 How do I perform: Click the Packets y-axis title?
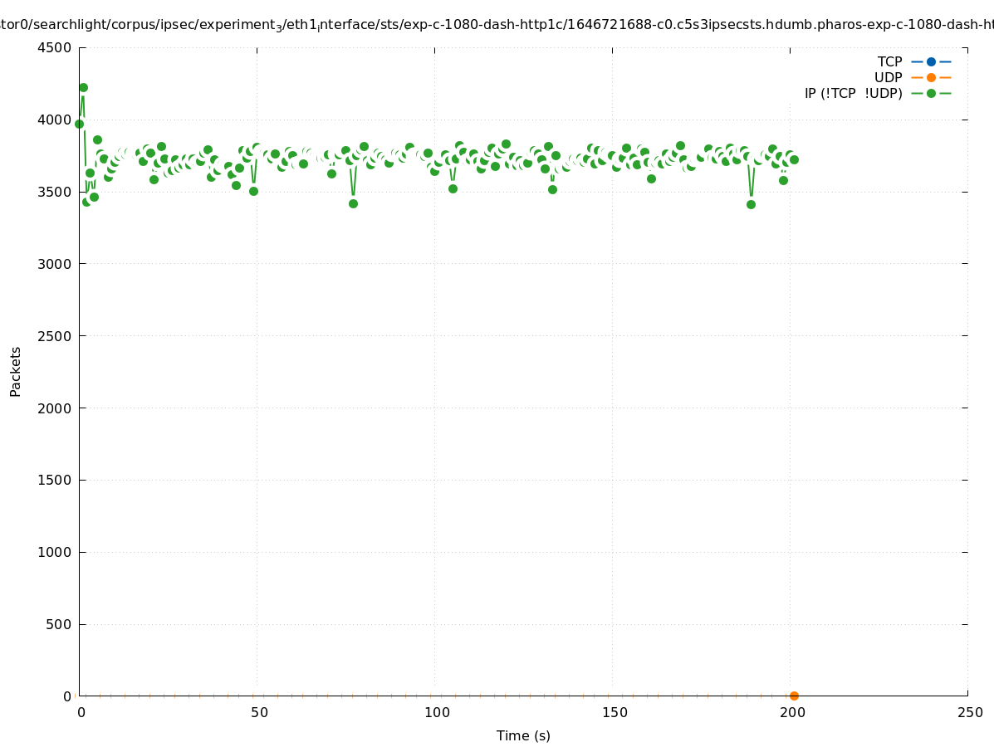coord(16,371)
